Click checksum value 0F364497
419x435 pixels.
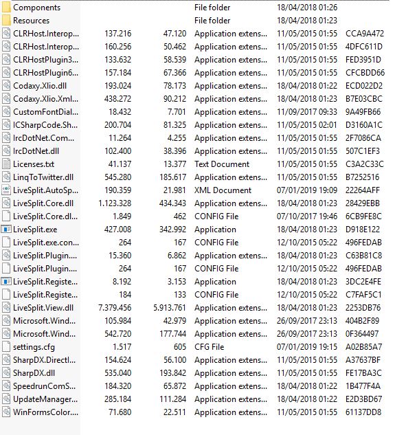pyautogui.click(x=362, y=334)
